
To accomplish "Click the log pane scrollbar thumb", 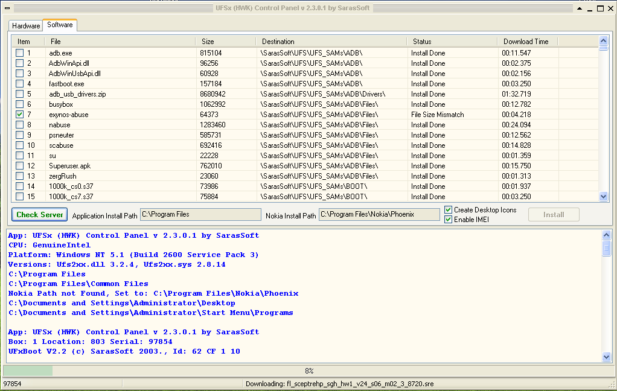I will 606,248.
